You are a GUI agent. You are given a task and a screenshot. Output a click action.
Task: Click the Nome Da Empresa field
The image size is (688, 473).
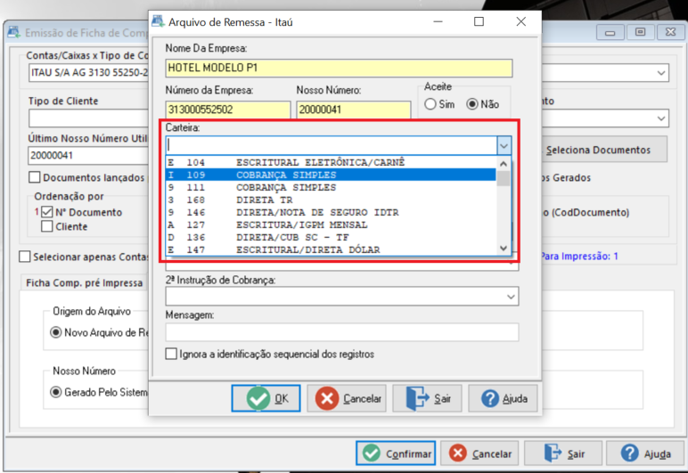pyautogui.click(x=339, y=68)
